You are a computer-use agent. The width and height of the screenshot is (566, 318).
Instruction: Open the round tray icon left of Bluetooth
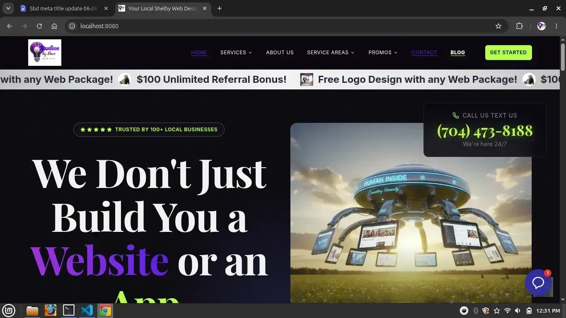[x=464, y=311]
